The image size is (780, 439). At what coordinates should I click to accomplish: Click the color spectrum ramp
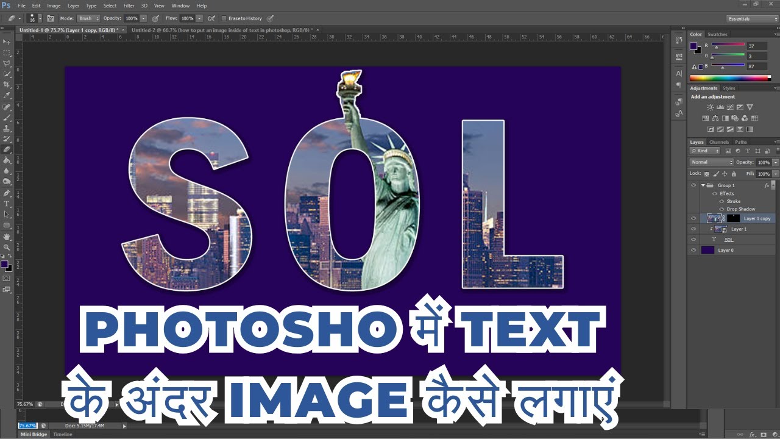728,78
